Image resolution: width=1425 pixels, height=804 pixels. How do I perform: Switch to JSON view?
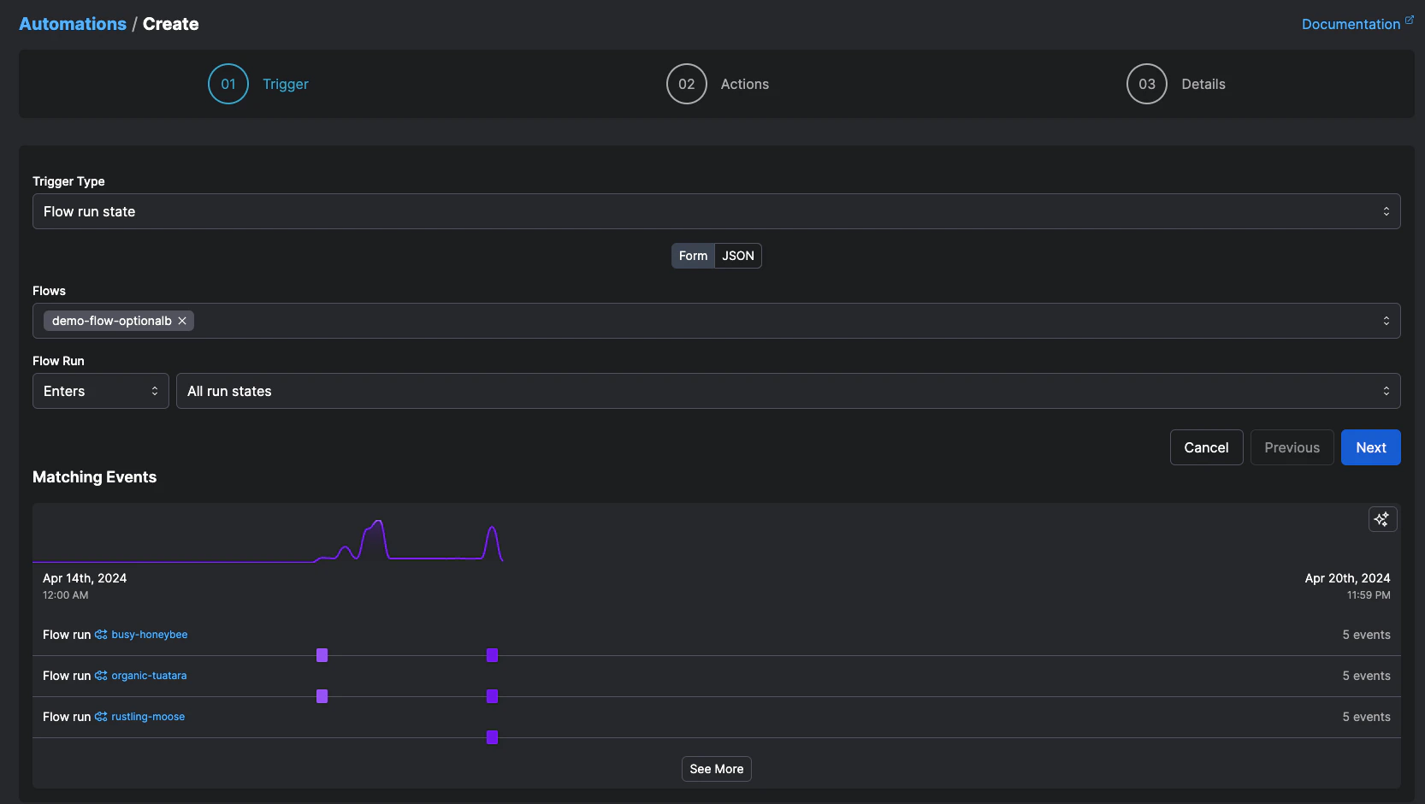tap(736, 256)
